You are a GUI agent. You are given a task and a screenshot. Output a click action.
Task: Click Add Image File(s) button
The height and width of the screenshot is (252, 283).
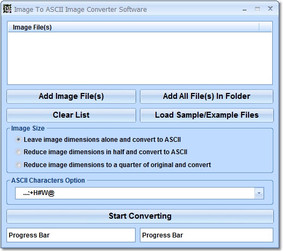[71, 96]
